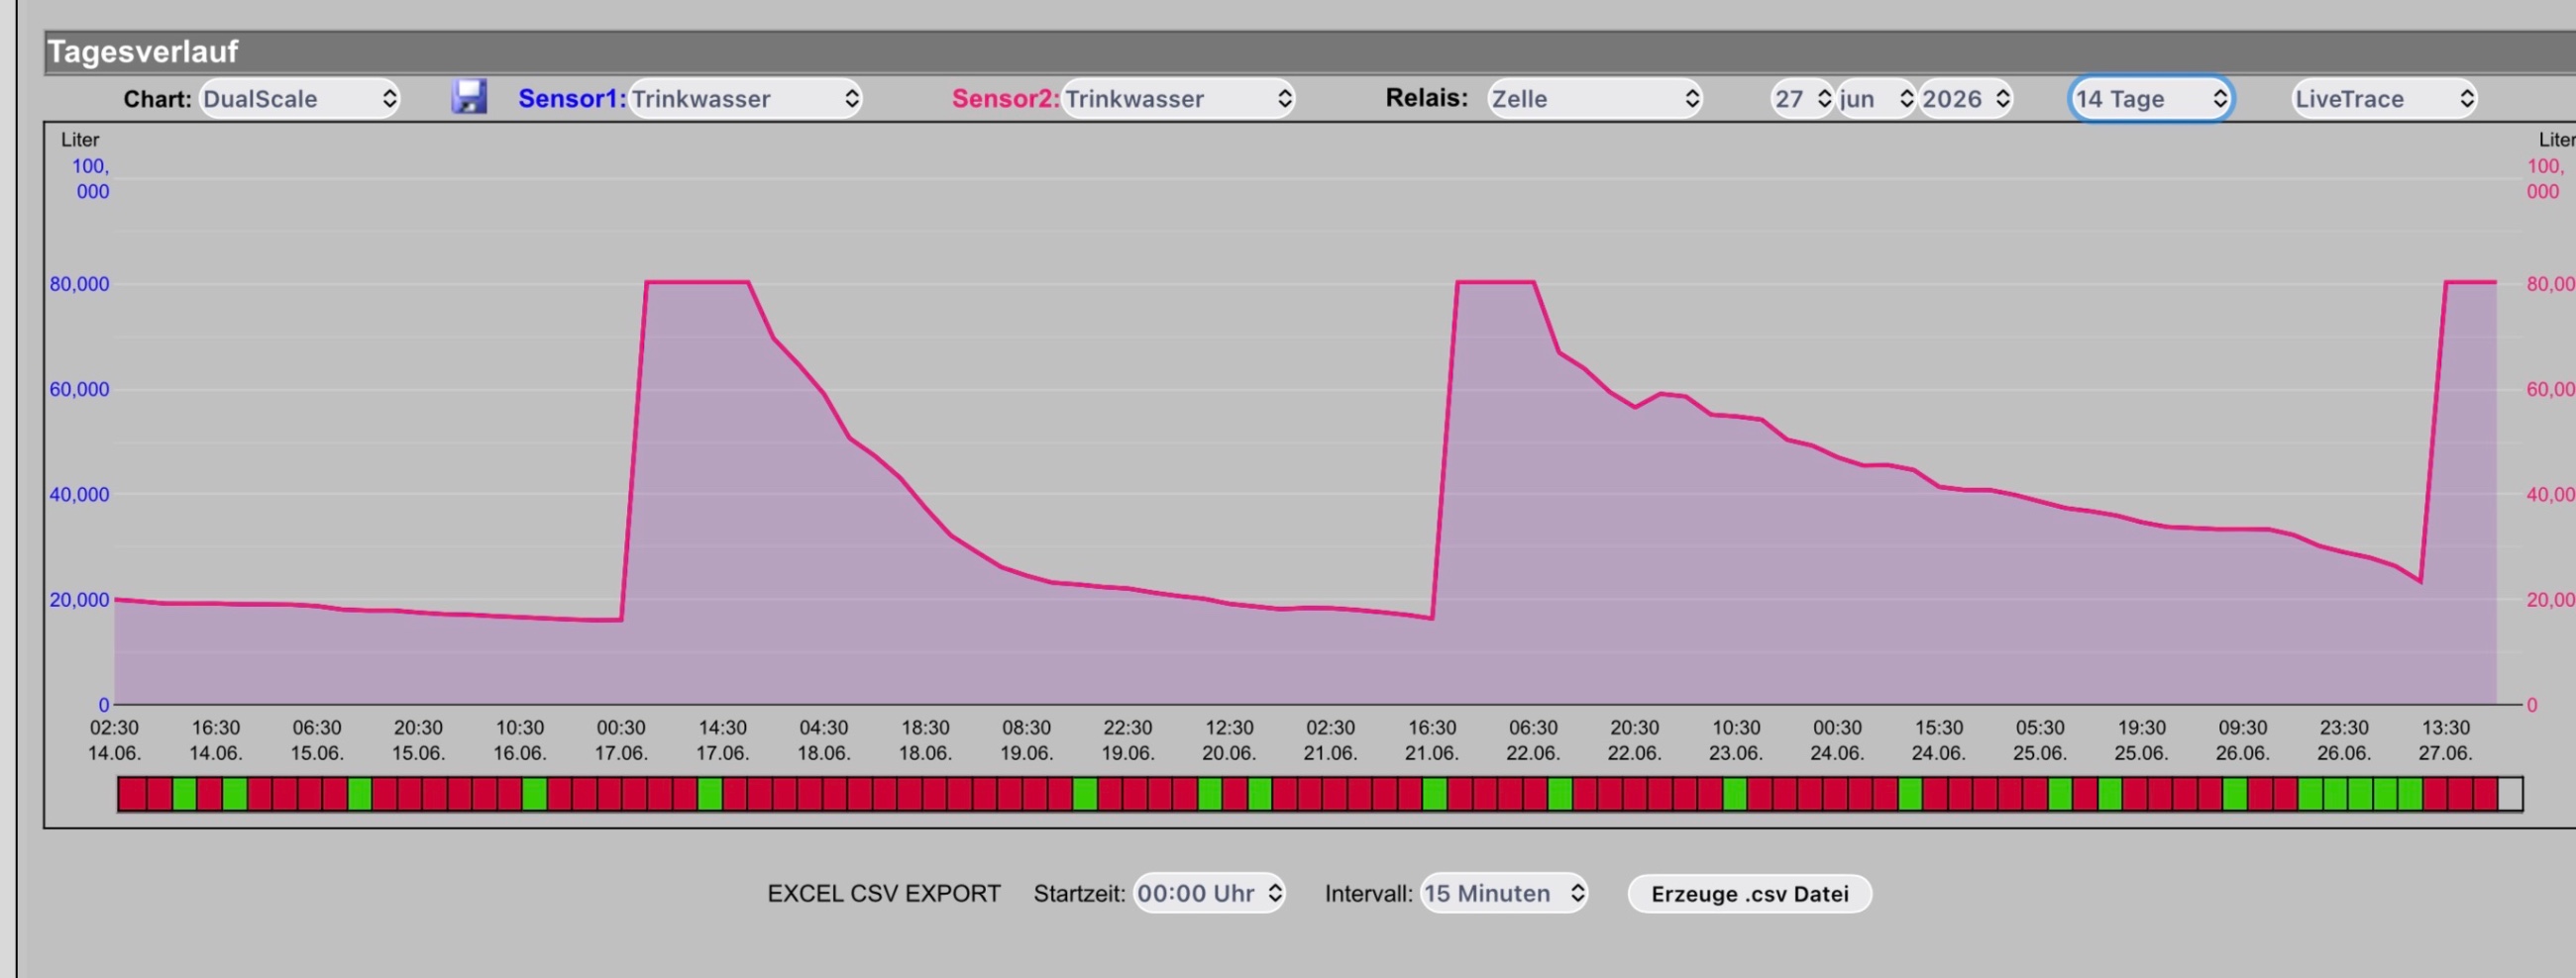
Task: Click the 00:30 17.06. time axis label
Action: pos(621,740)
